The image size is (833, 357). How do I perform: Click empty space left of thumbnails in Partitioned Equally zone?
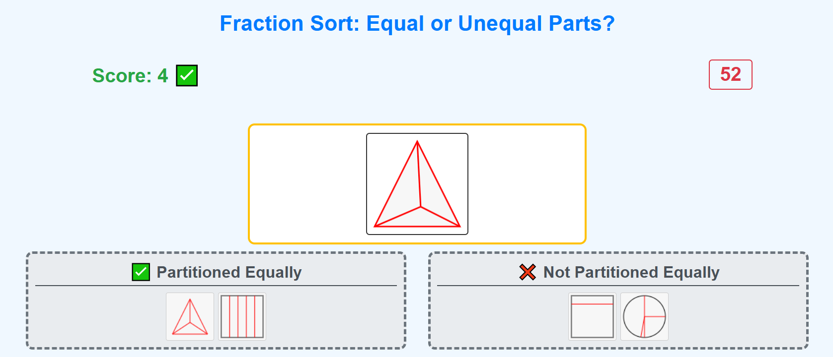(x=99, y=316)
